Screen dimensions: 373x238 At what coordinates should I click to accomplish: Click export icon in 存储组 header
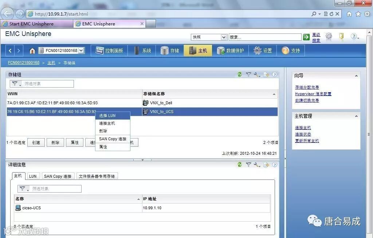click(266, 74)
